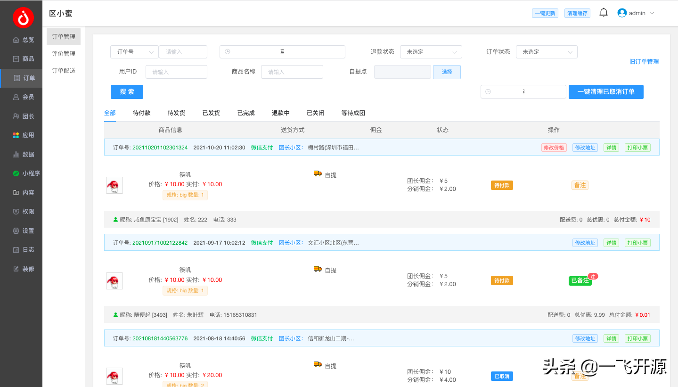678x387 pixels.
Task: Click 清理缓存 button in header
Action: click(x=578, y=13)
